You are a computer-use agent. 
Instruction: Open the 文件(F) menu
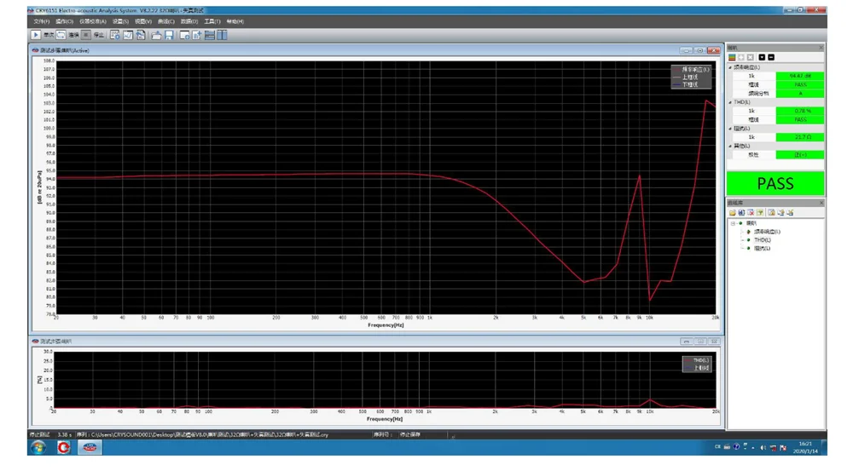[x=41, y=21]
